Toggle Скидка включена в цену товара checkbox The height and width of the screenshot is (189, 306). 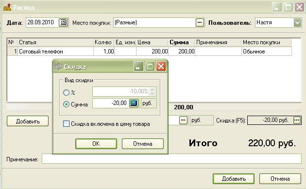click(66, 123)
